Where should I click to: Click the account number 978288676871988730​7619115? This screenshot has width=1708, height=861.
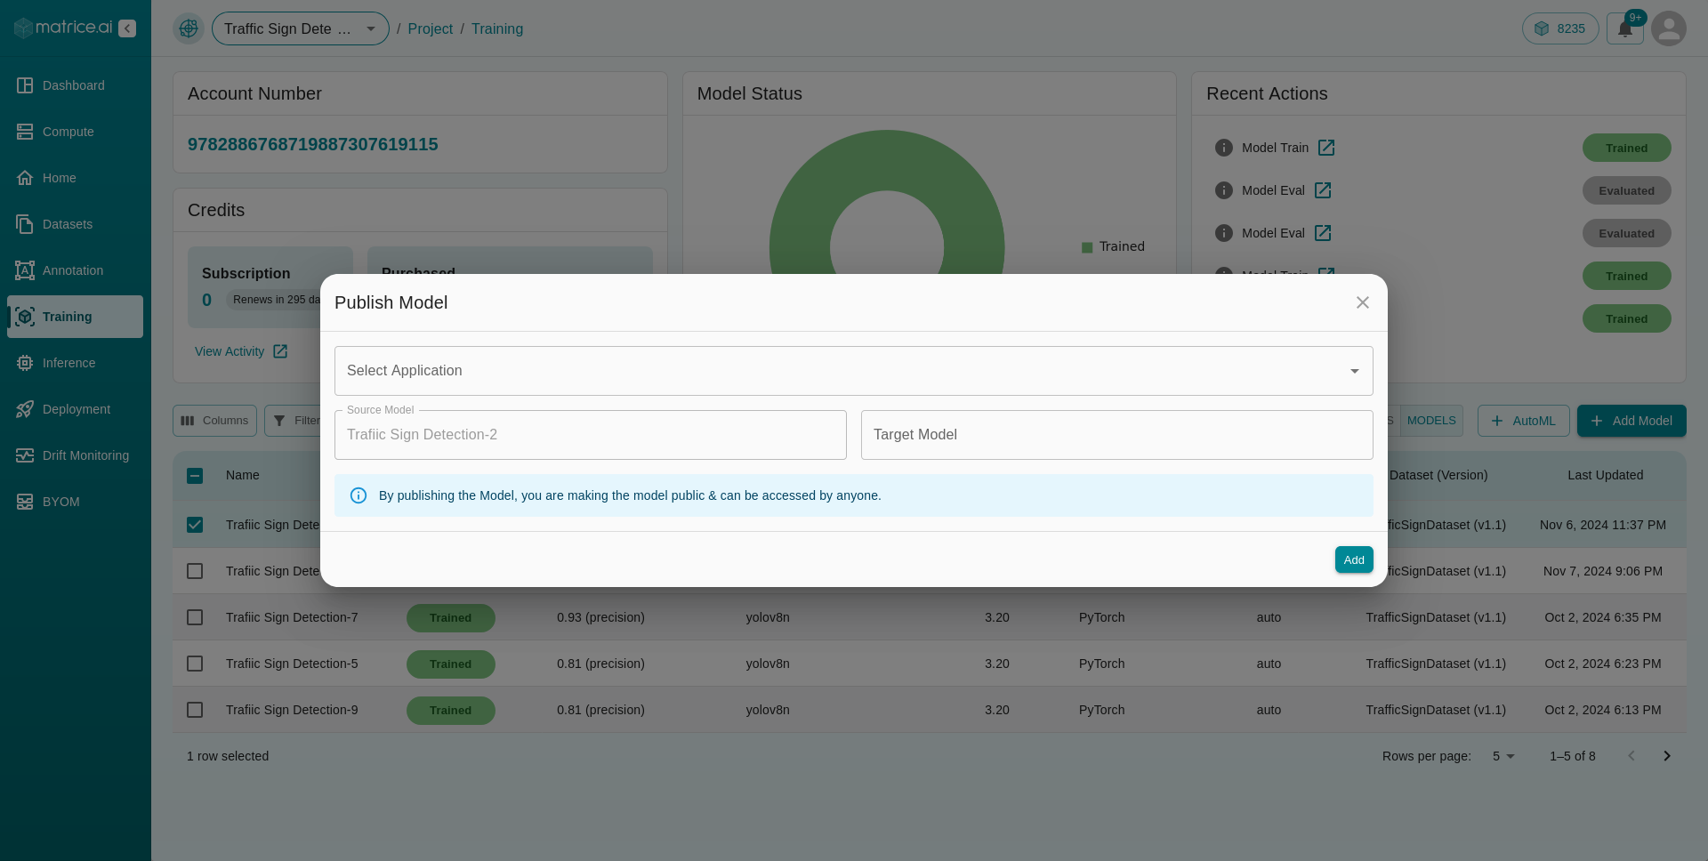(x=313, y=144)
